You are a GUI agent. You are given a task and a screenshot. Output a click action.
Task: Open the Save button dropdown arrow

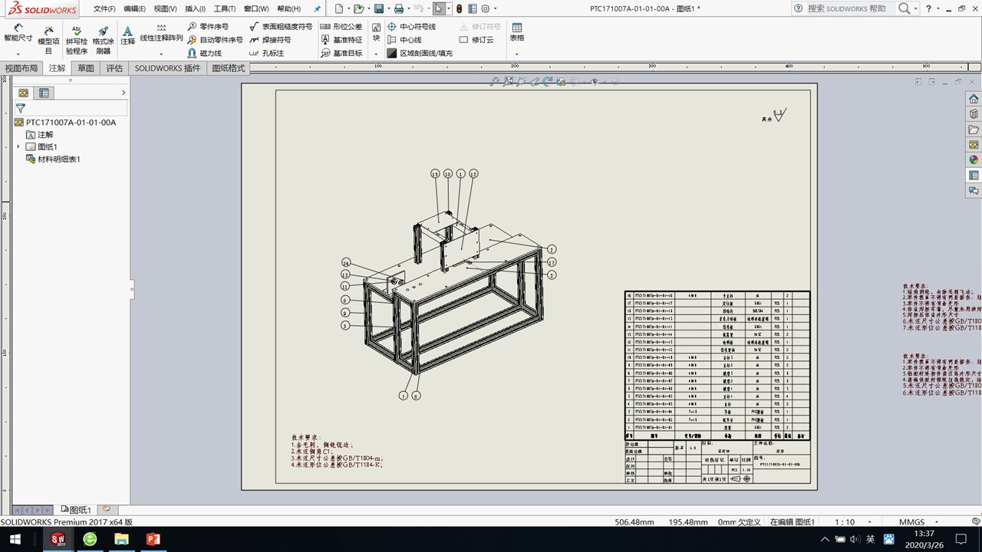tap(387, 8)
